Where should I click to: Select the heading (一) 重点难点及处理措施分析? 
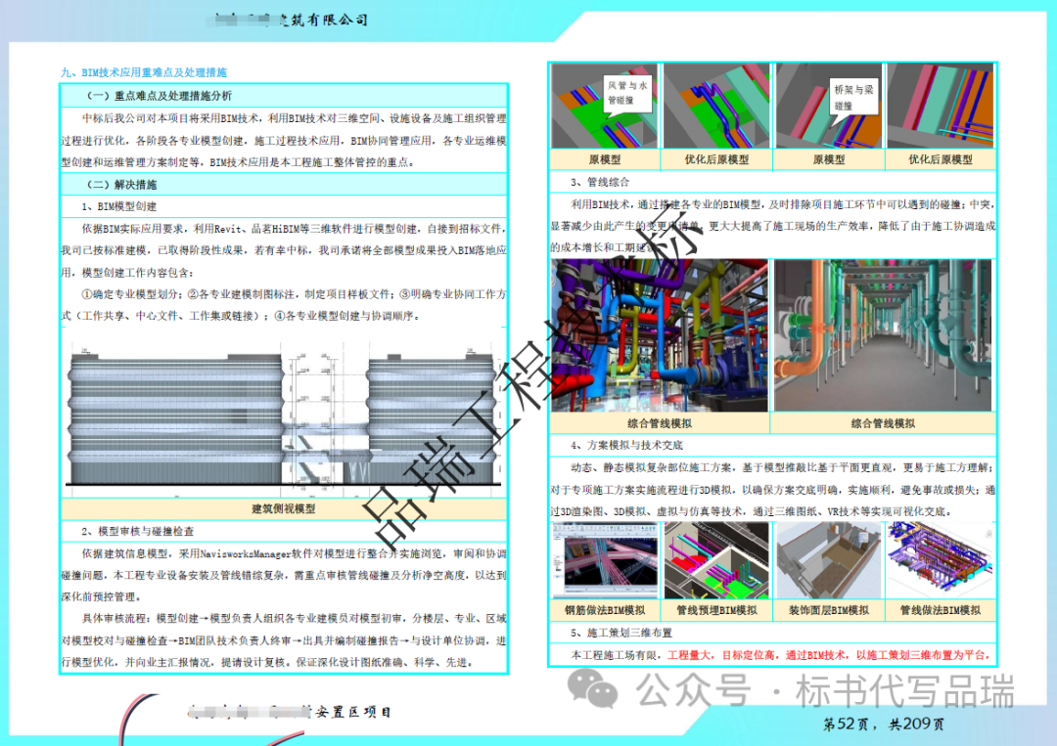[x=160, y=96]
